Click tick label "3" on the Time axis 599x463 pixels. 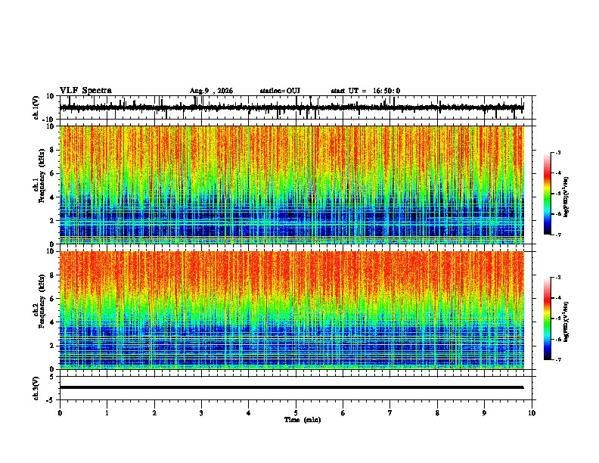201,413
